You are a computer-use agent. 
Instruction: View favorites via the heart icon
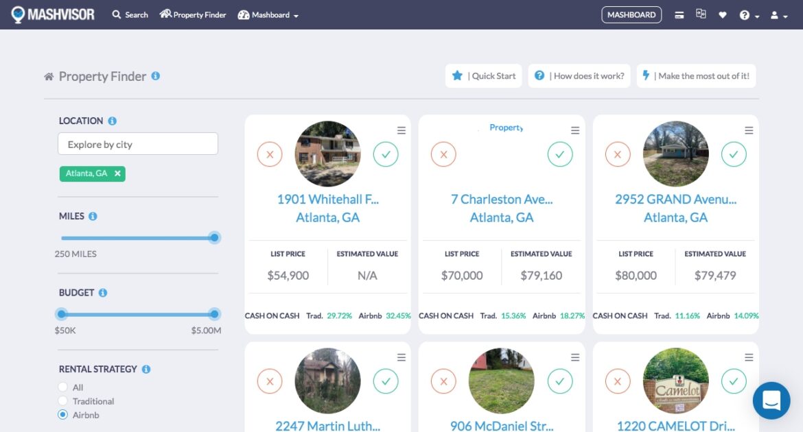pos(723,14)
